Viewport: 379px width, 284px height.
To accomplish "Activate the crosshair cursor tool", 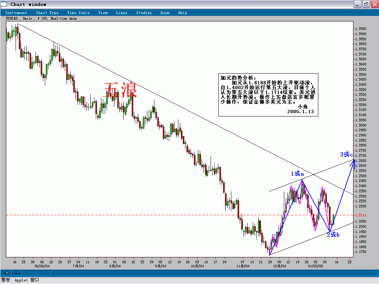I will (x=17, y=273).
